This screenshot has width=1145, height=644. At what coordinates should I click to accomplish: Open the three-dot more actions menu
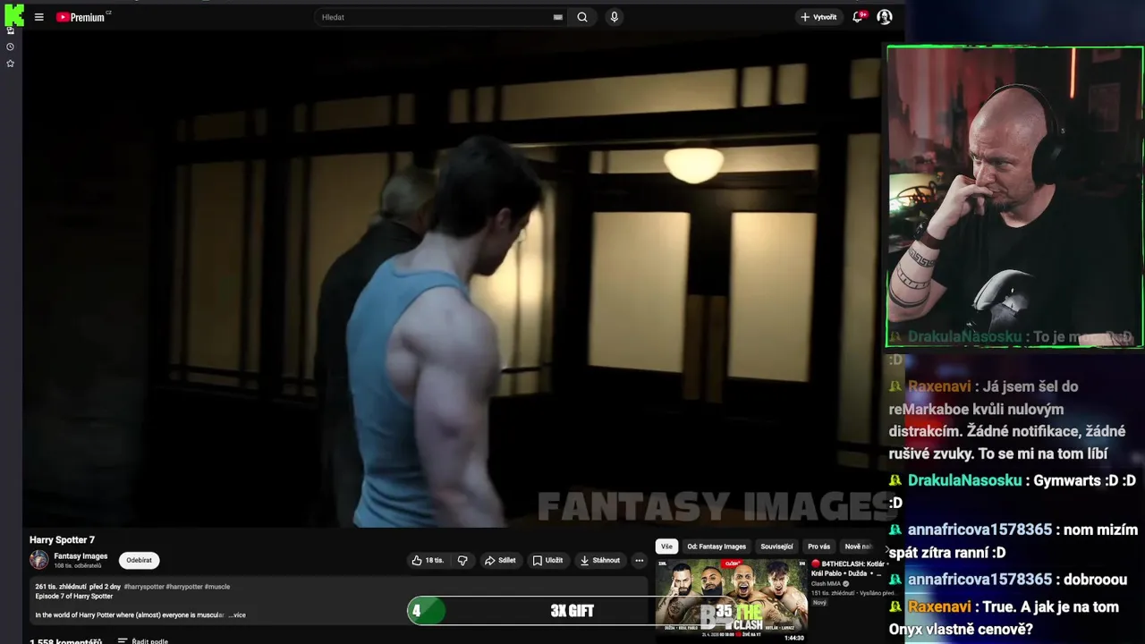[639, 561]
